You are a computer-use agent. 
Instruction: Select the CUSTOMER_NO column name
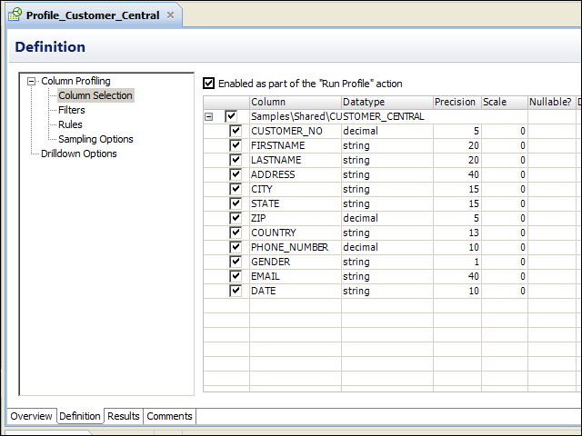pos(286,131)
